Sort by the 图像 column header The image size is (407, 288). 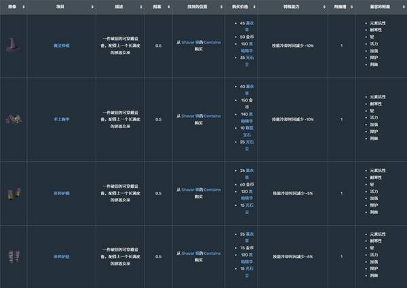pos(13,6)
